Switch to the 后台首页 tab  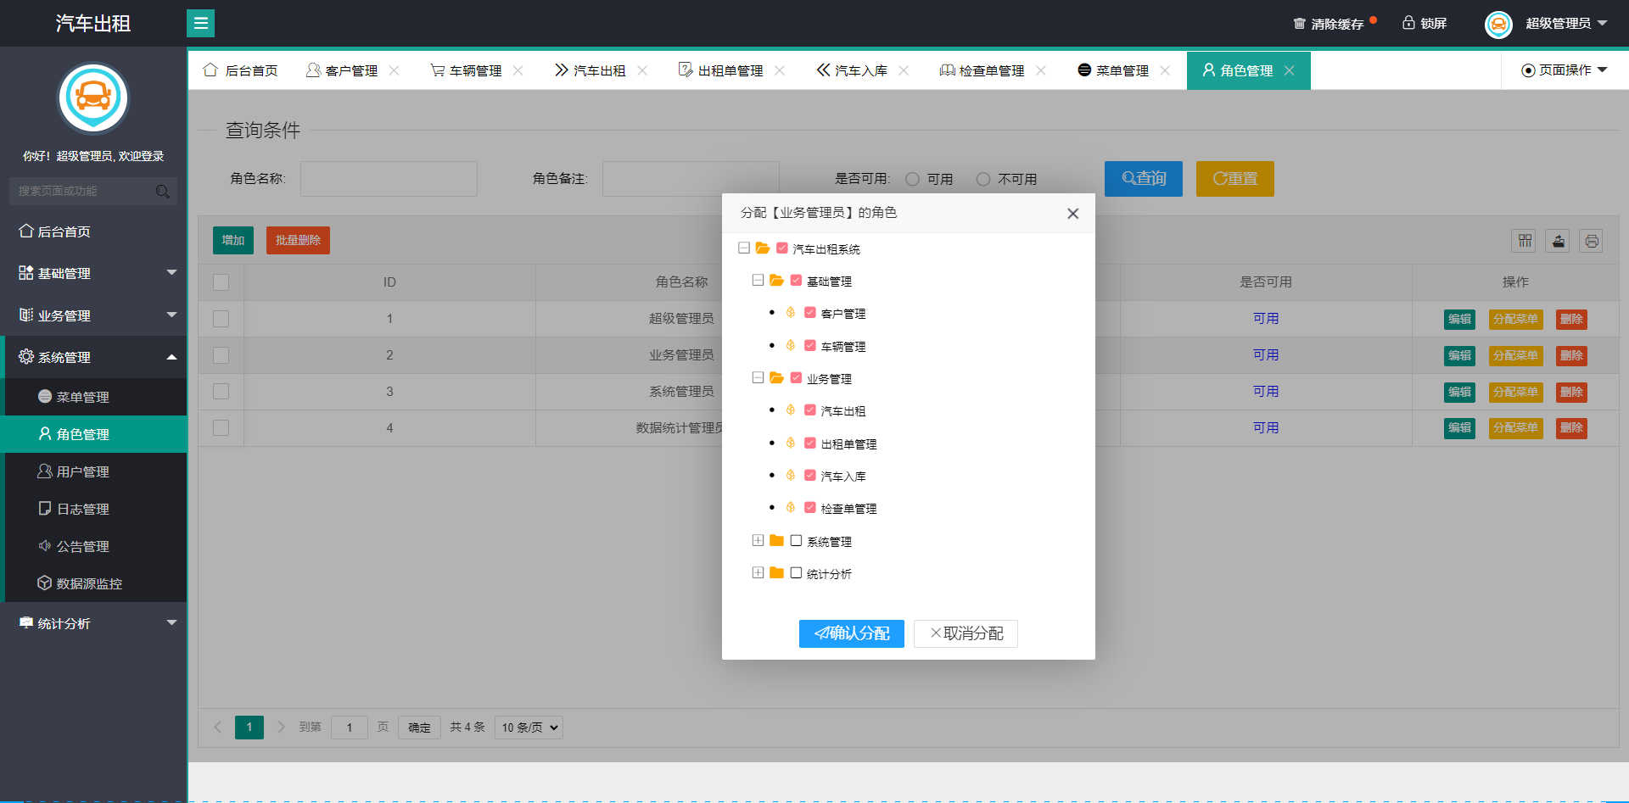[x=241, y=70]
